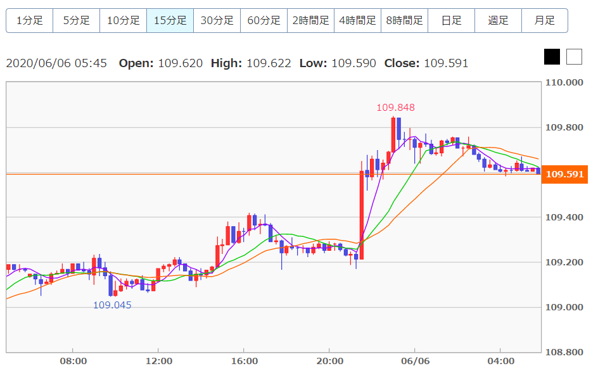Click the Close value 109.591
Viewport: 598px width, 373px height.
(x=446, y=63)
